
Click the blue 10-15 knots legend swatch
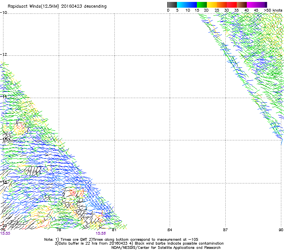coord(192,5)
